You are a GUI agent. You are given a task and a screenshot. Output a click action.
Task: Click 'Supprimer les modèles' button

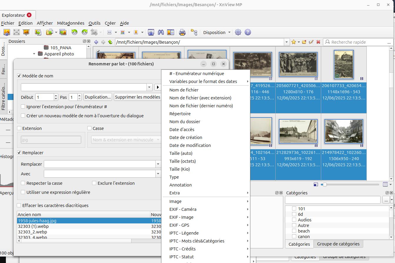coord(137,97)
